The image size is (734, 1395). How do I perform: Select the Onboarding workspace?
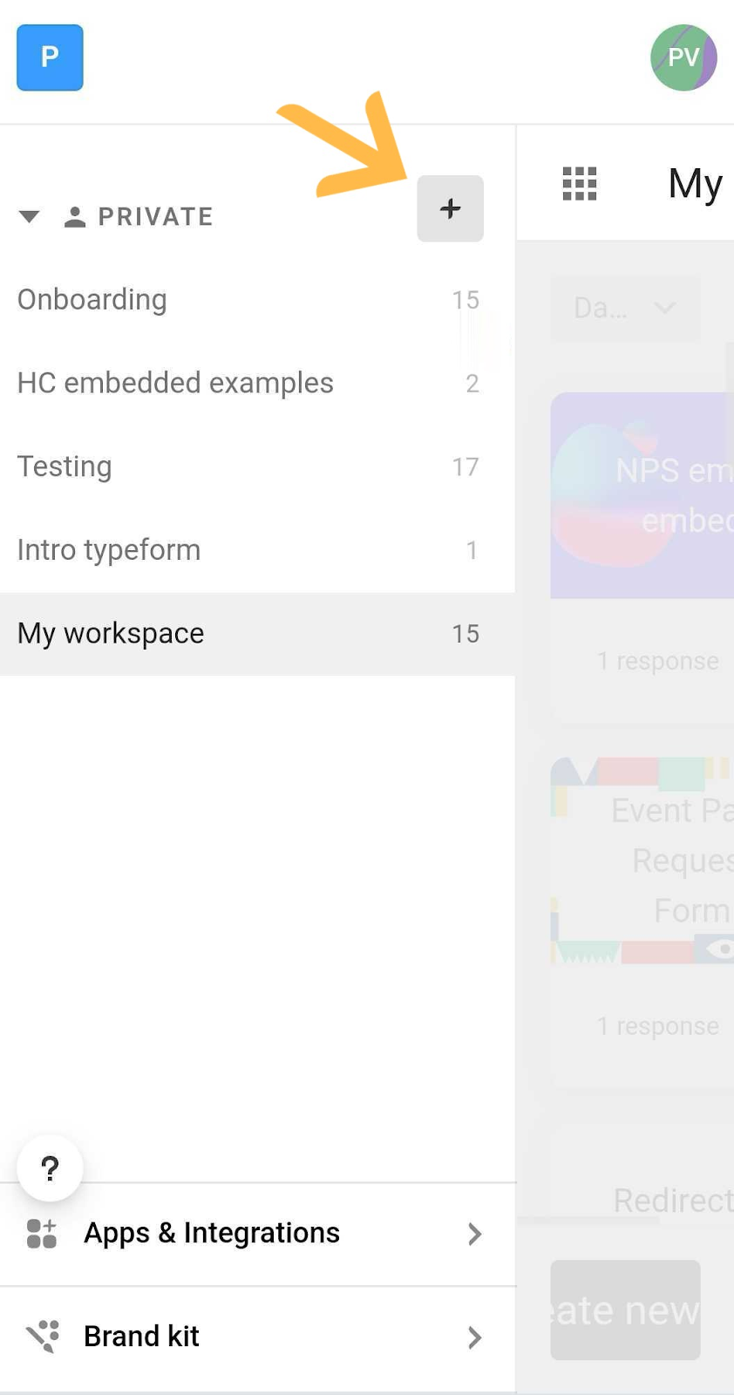coord(92,300)
